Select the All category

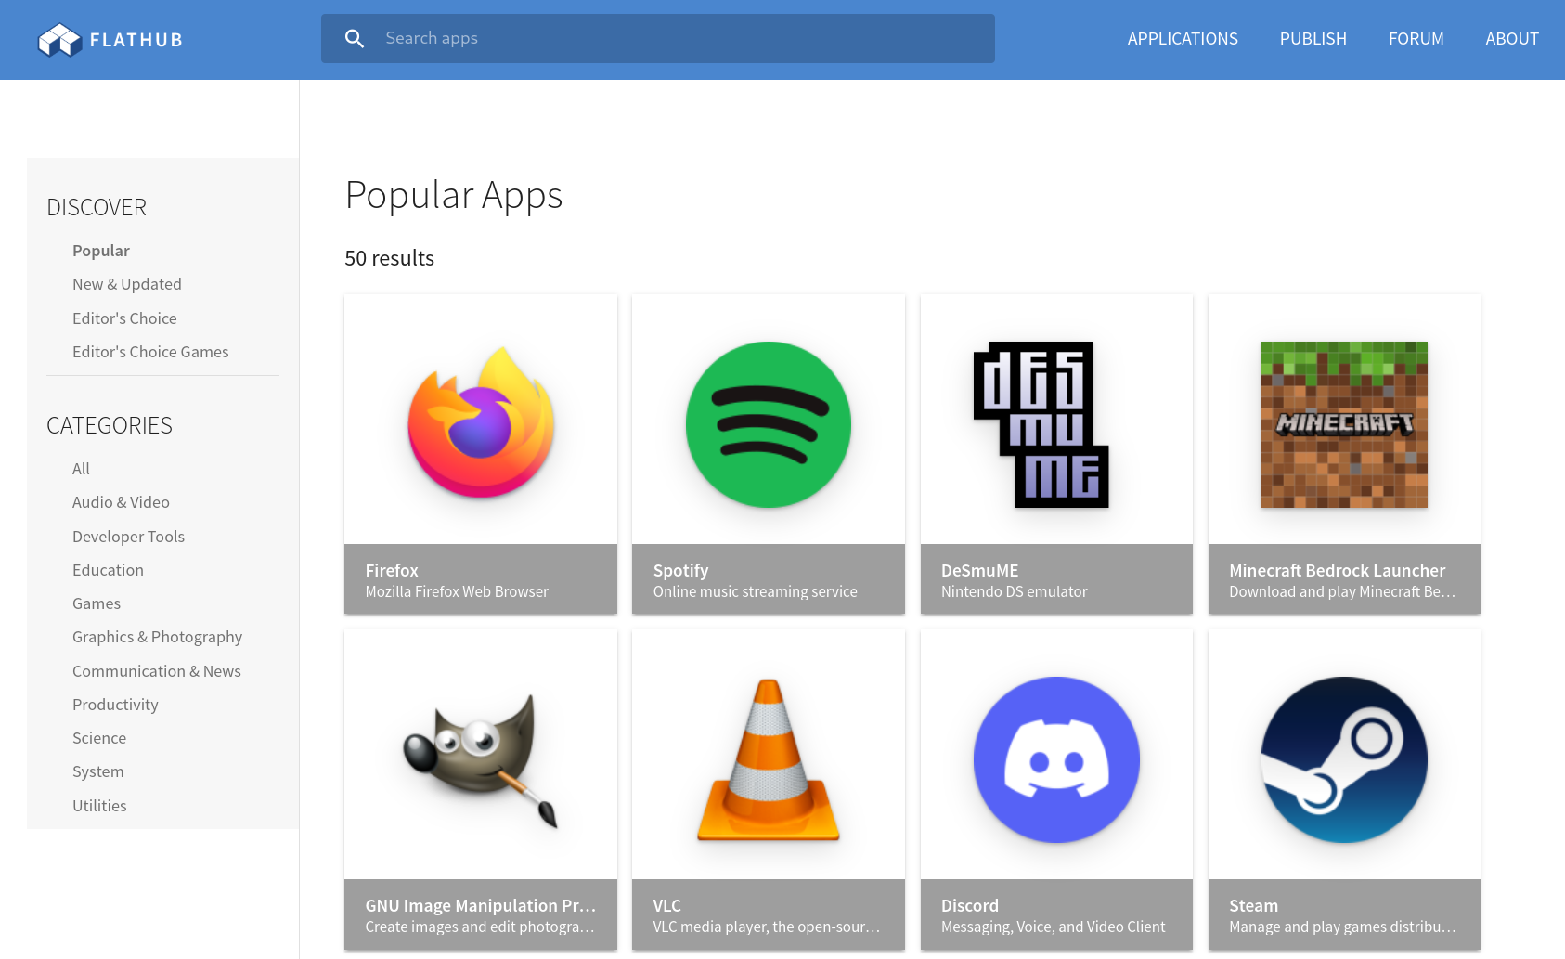[81, 469]
